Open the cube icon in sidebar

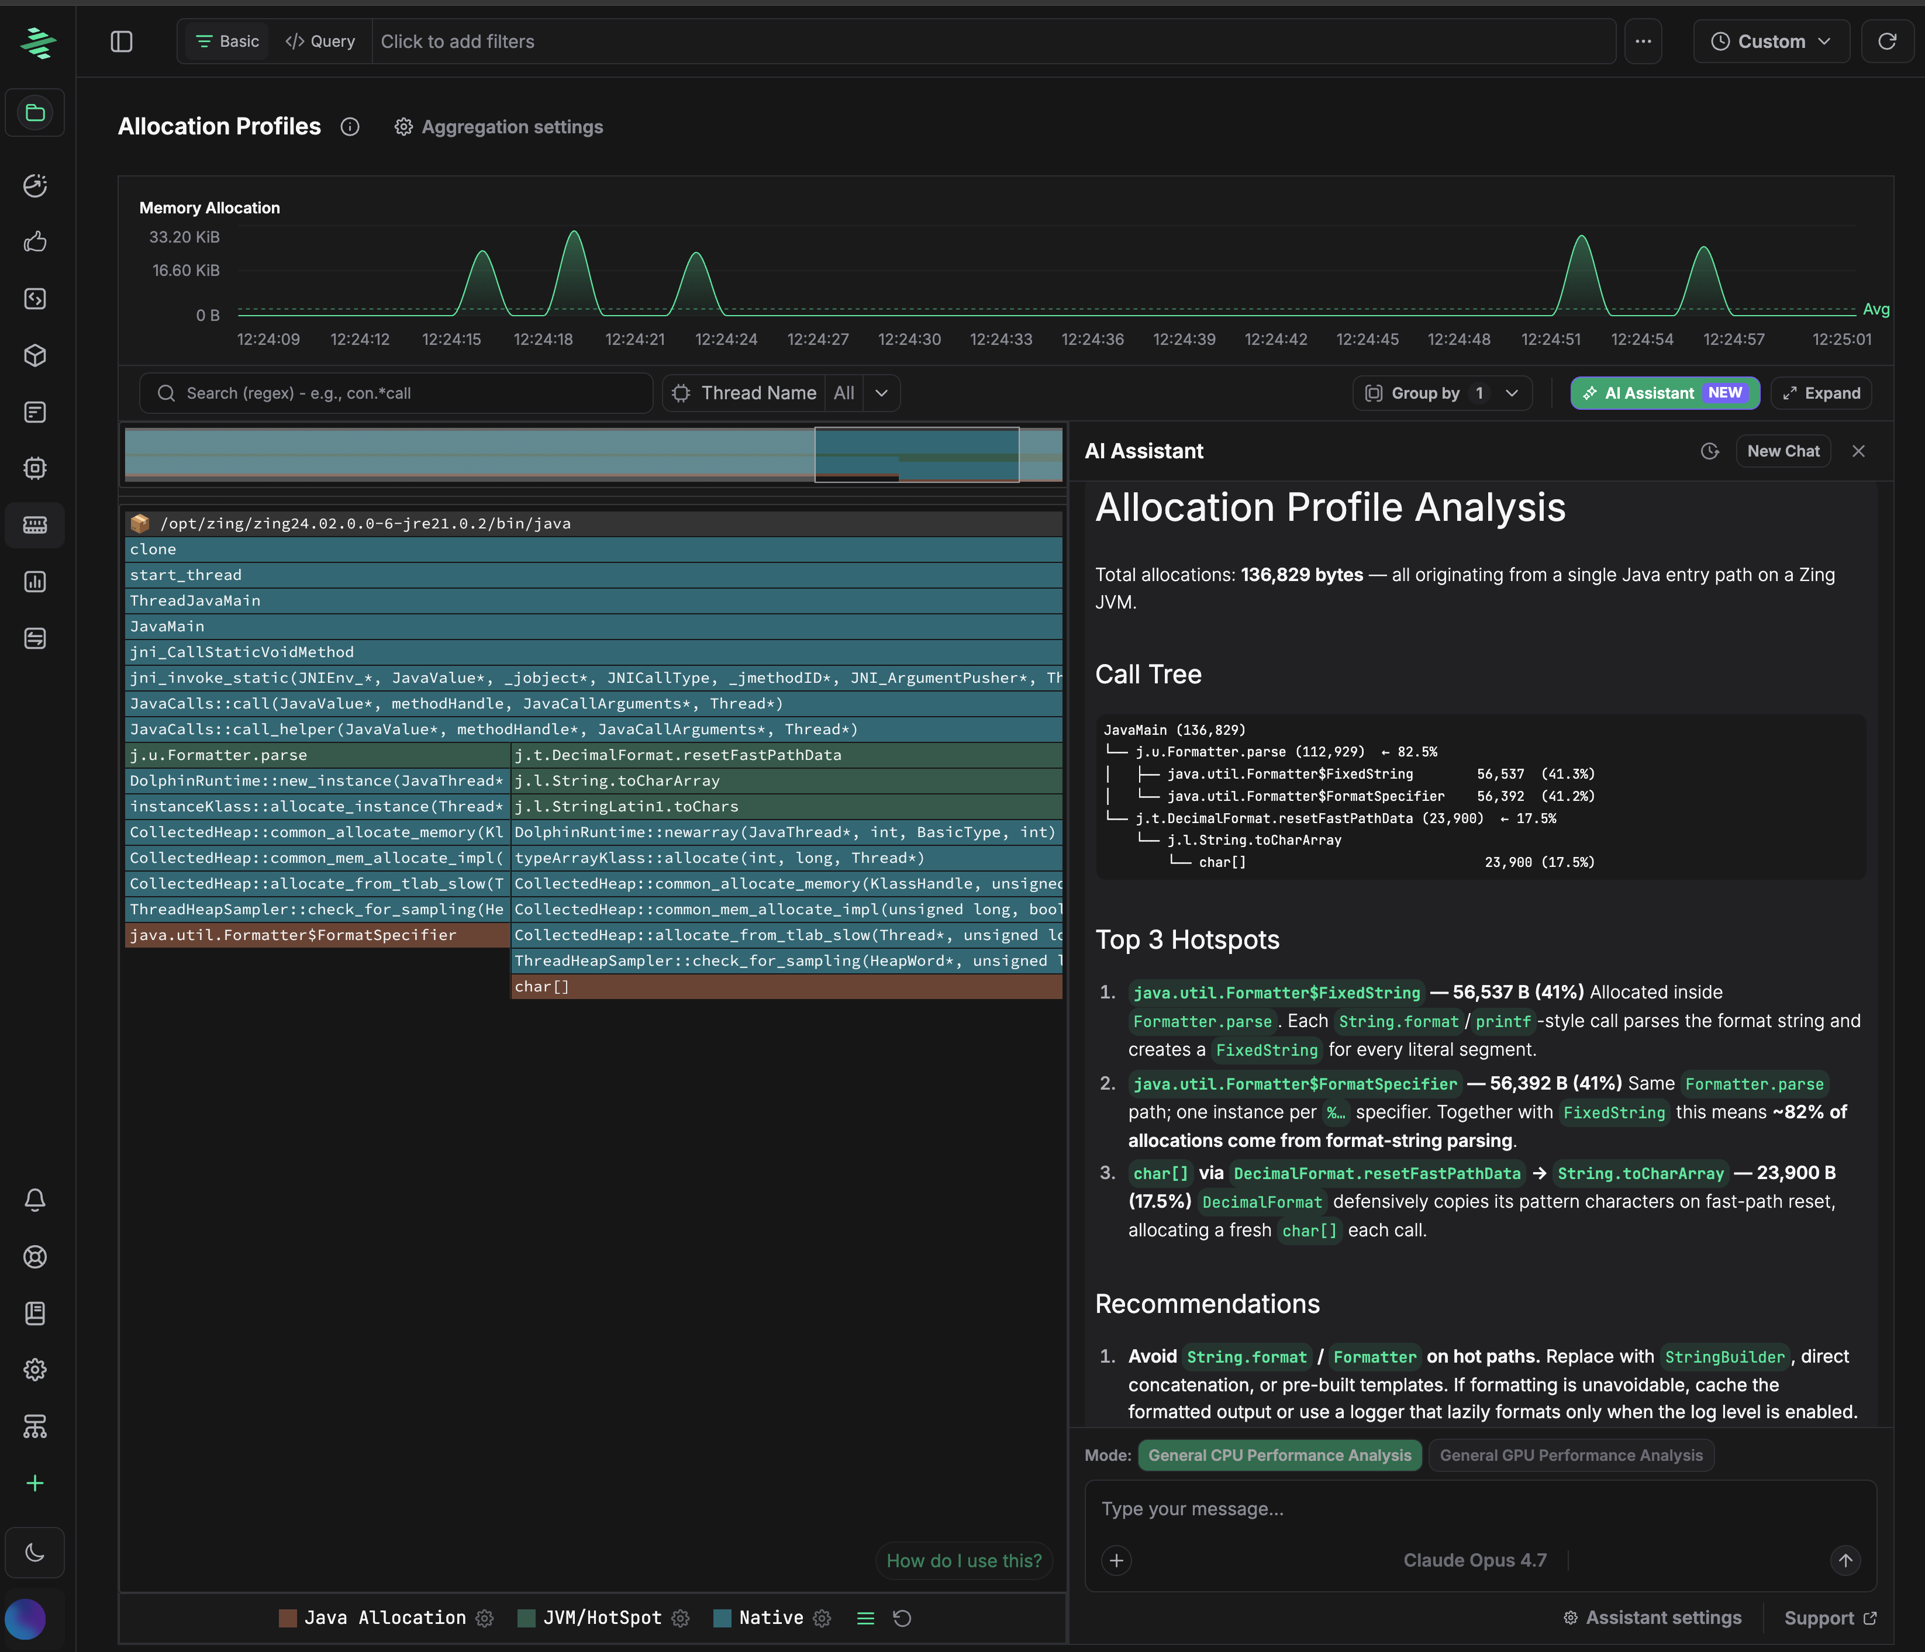[35, 355]
